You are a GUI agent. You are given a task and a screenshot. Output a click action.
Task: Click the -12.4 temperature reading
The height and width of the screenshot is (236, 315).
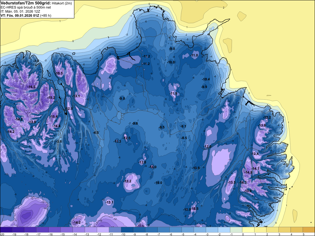click(255, 154)
